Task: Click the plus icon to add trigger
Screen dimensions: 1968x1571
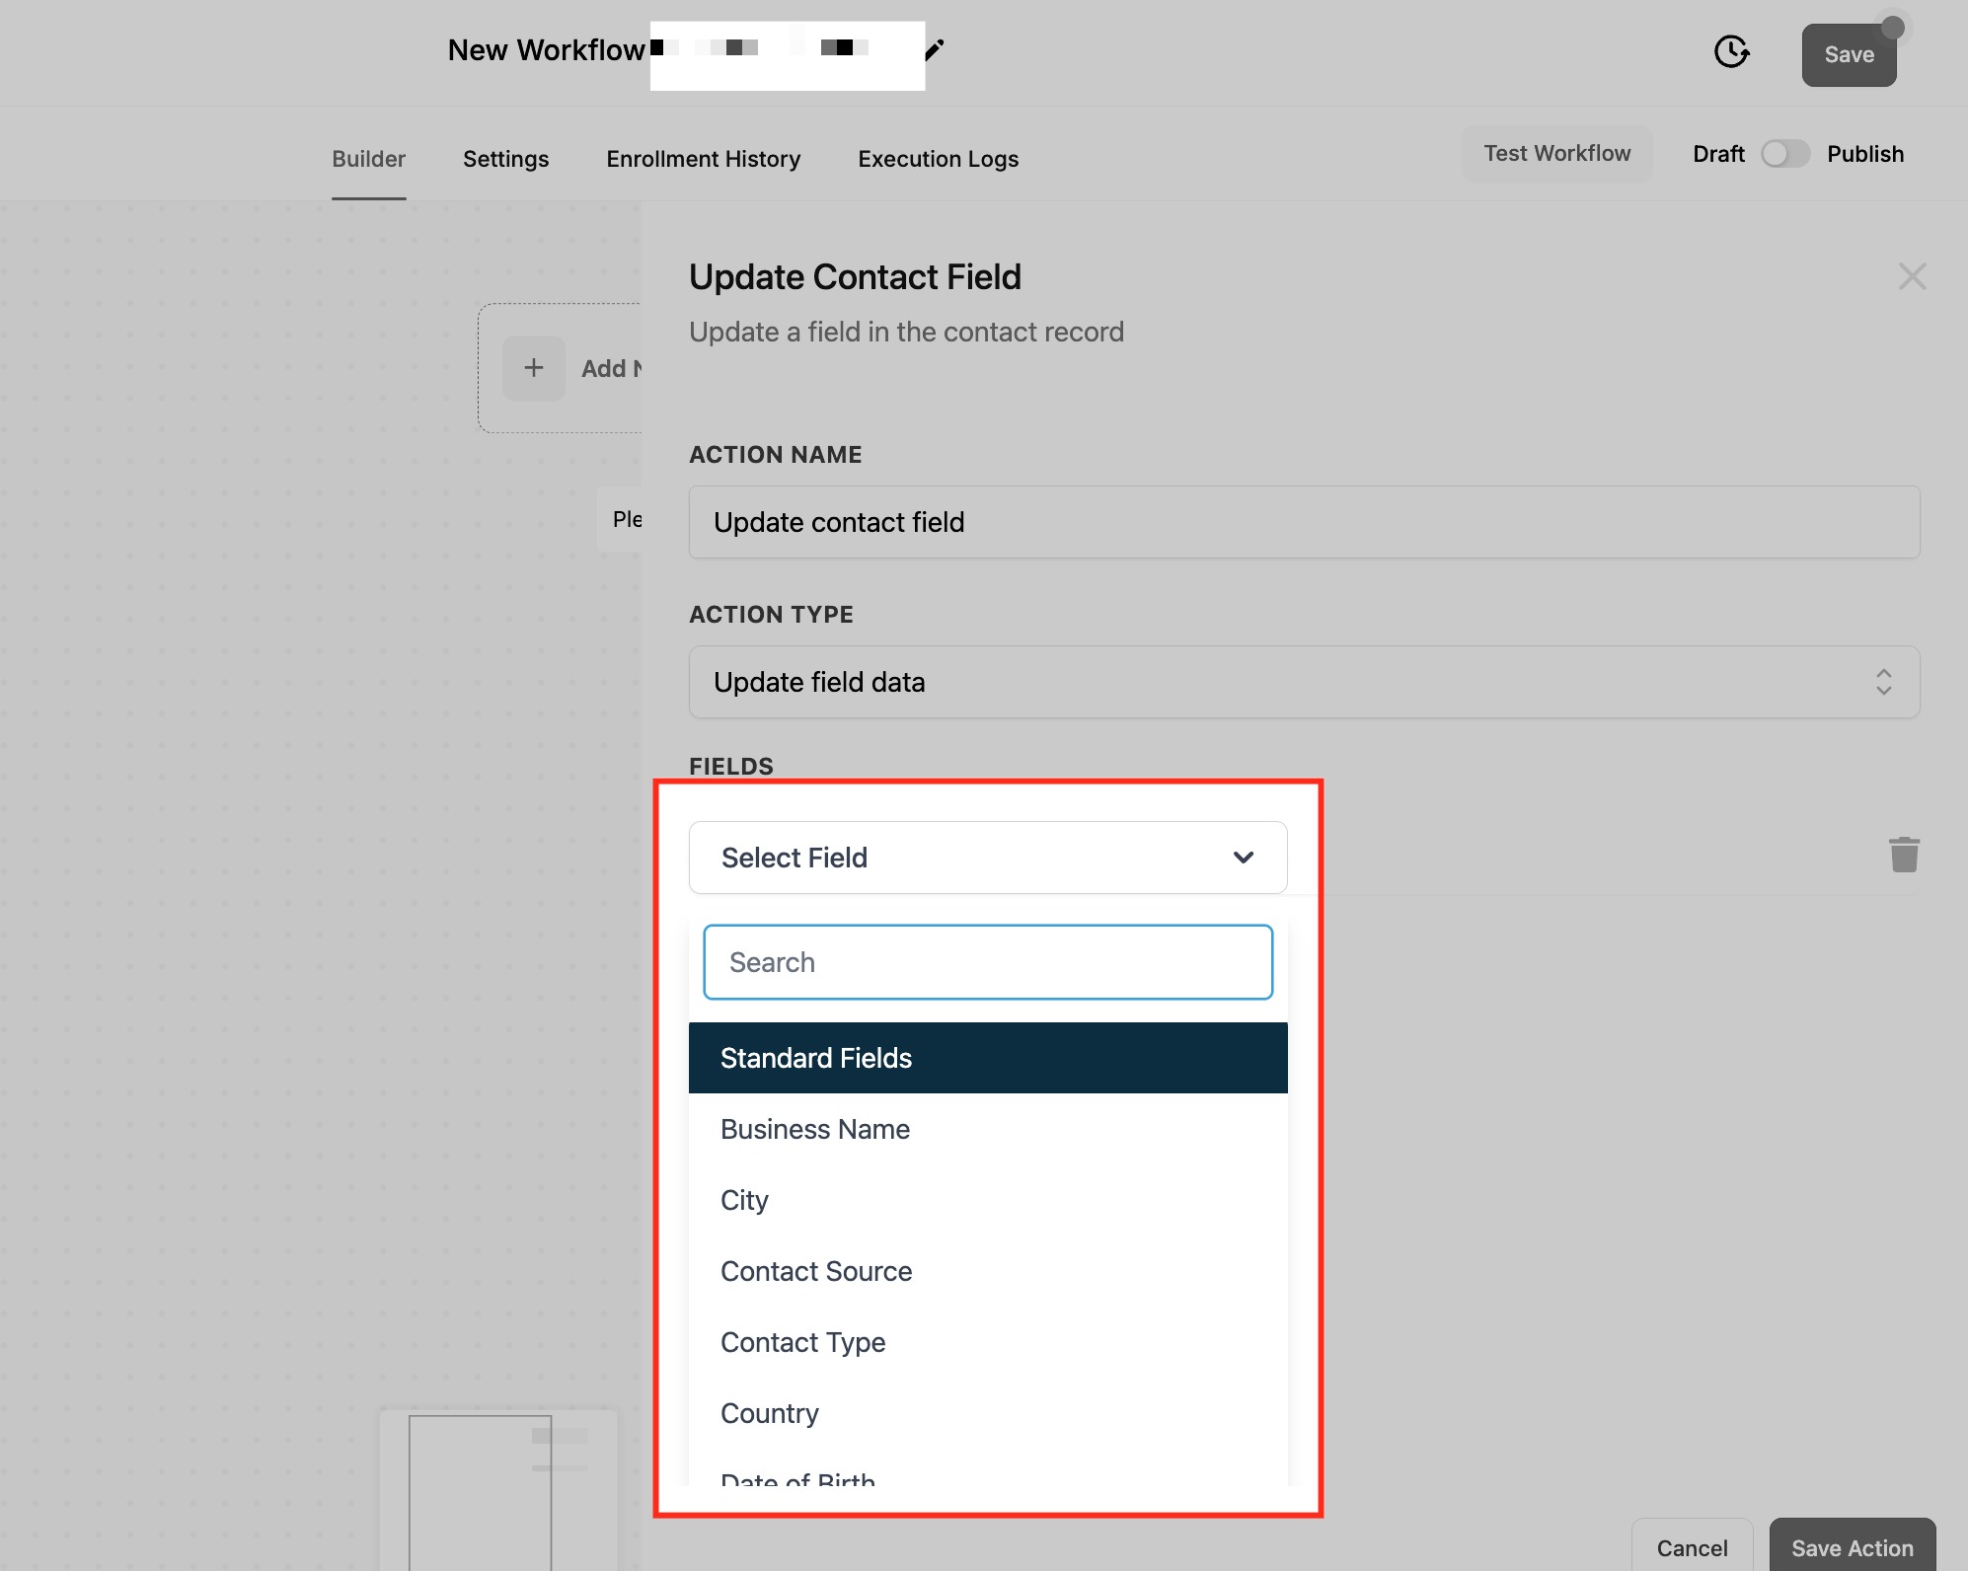Action: pos(533,368)
